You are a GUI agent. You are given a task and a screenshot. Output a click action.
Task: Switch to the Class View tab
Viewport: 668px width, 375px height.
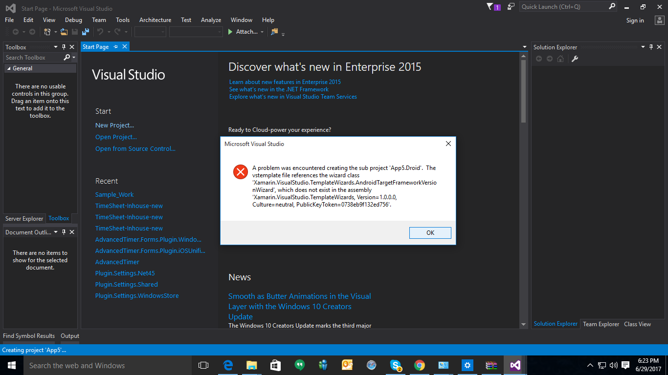point(637,324)
